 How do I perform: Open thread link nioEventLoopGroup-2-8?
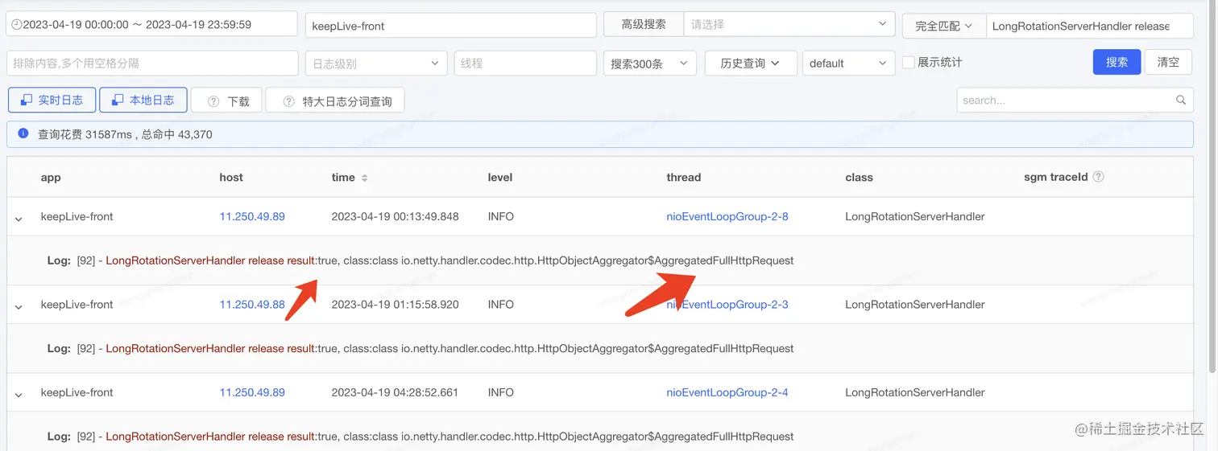(727, 216)
